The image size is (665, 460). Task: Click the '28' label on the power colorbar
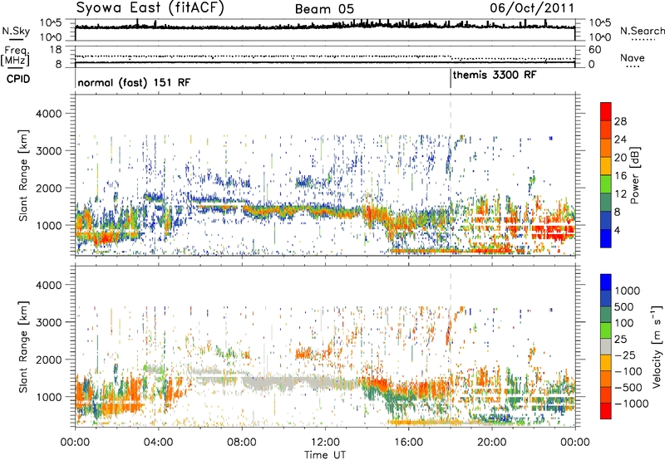tap(620, 121)
